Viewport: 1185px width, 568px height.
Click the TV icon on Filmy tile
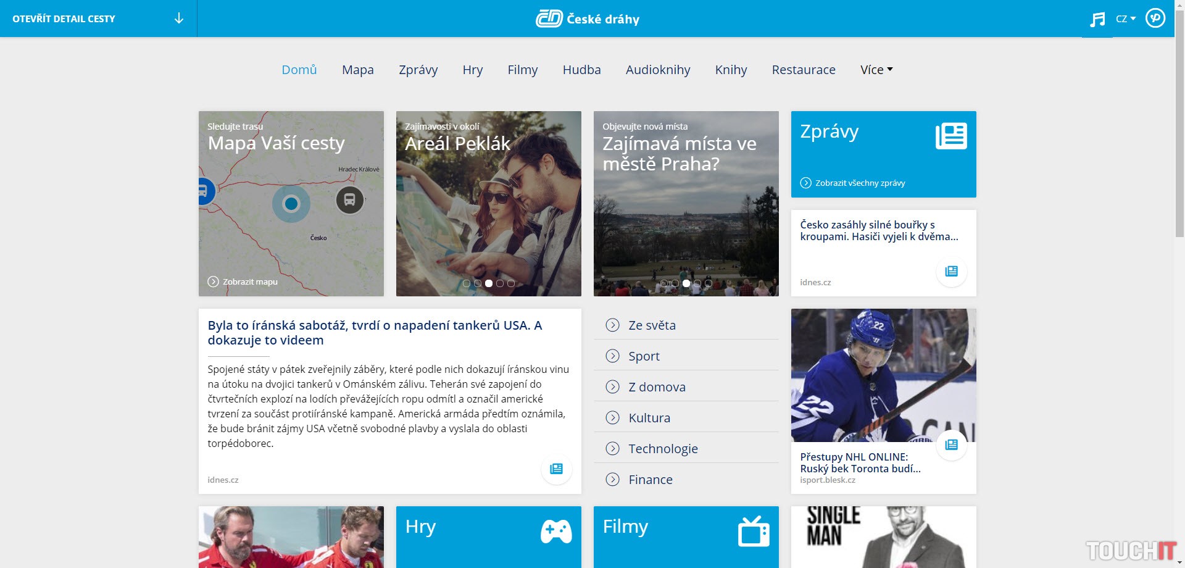click(x=754, y=531)
